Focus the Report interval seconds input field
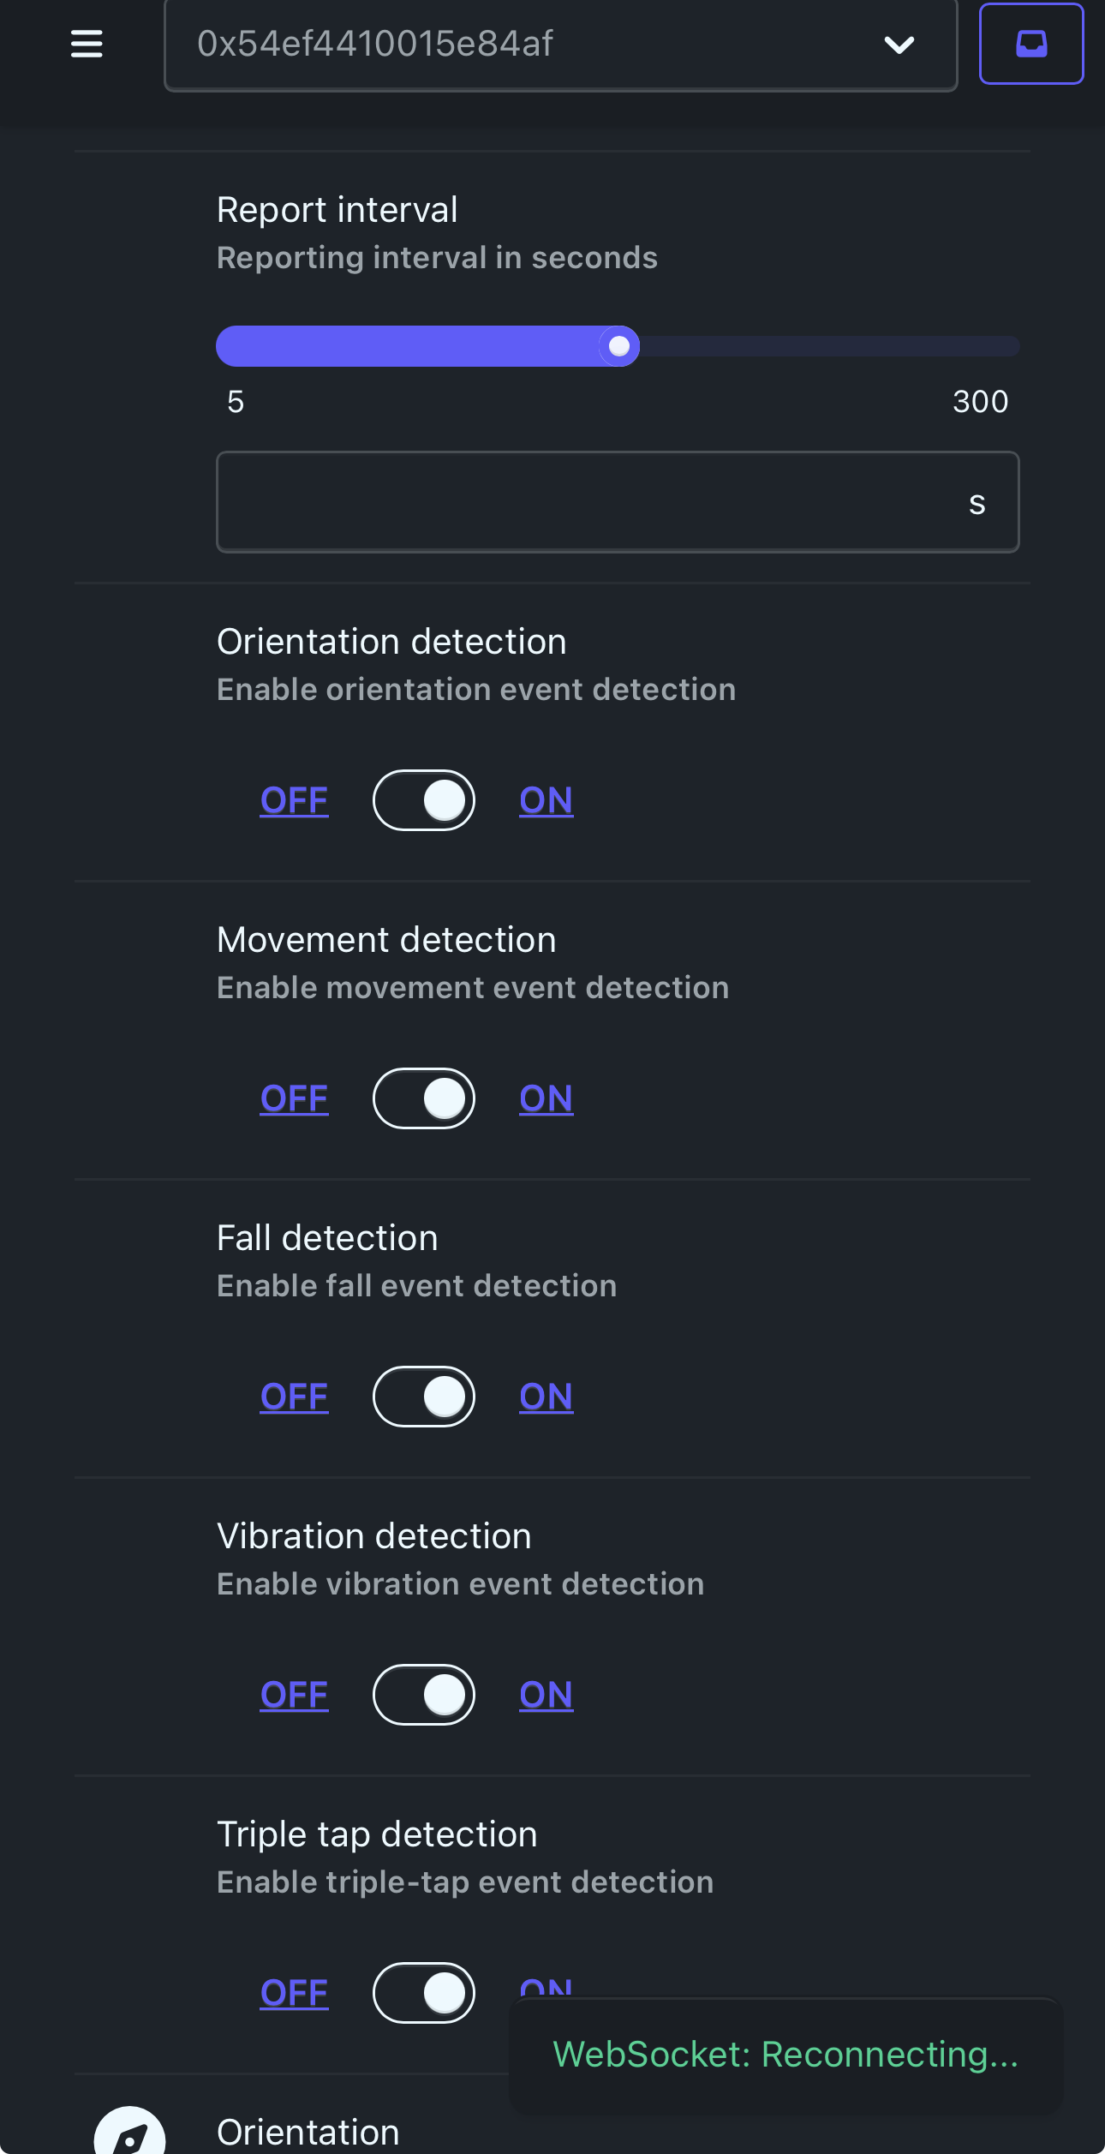This screenshot has height=2154, width=1105. pyautogui.click(x=618, y=502)
